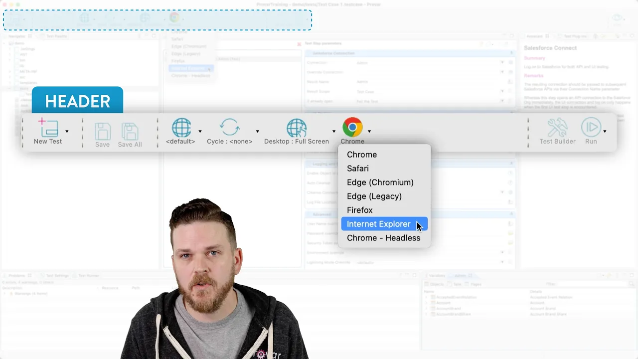Screen dimensions: 638x359
Task: Click the <default> environment globe icon
Action: coord(181,128)
